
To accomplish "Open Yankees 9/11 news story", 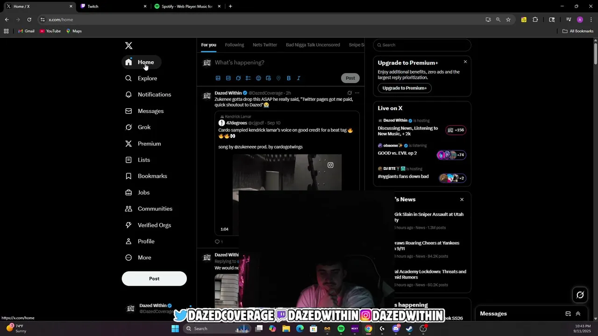I will pyautogui.click(x=427, y=245).
